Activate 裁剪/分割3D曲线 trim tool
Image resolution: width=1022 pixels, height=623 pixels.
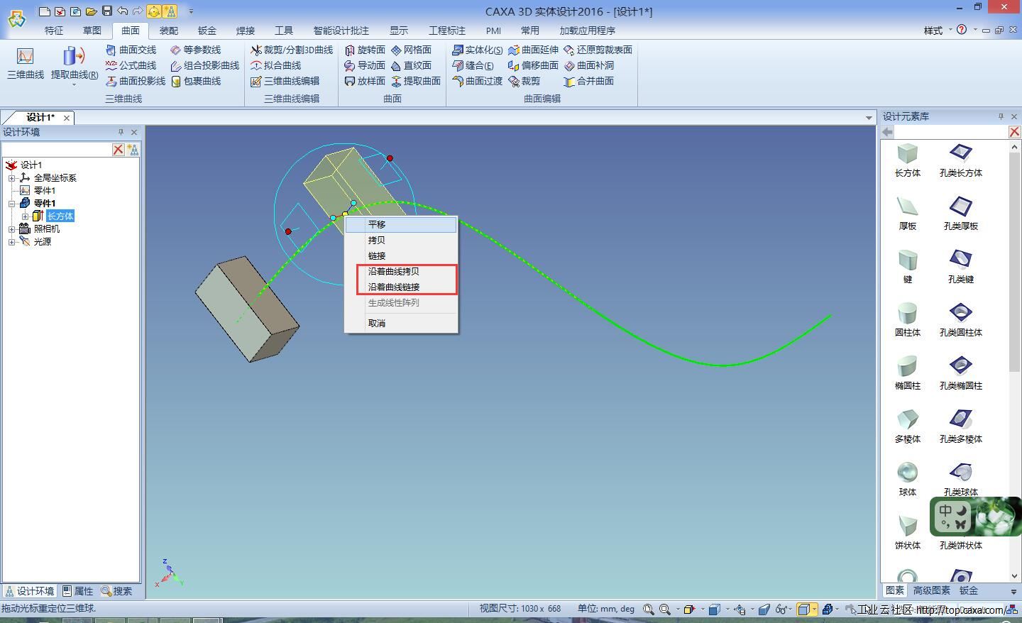click(291, 50)
